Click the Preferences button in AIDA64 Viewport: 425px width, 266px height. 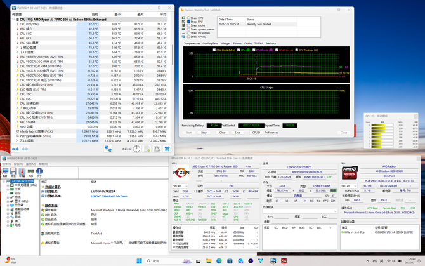click(x=271, y=133)
